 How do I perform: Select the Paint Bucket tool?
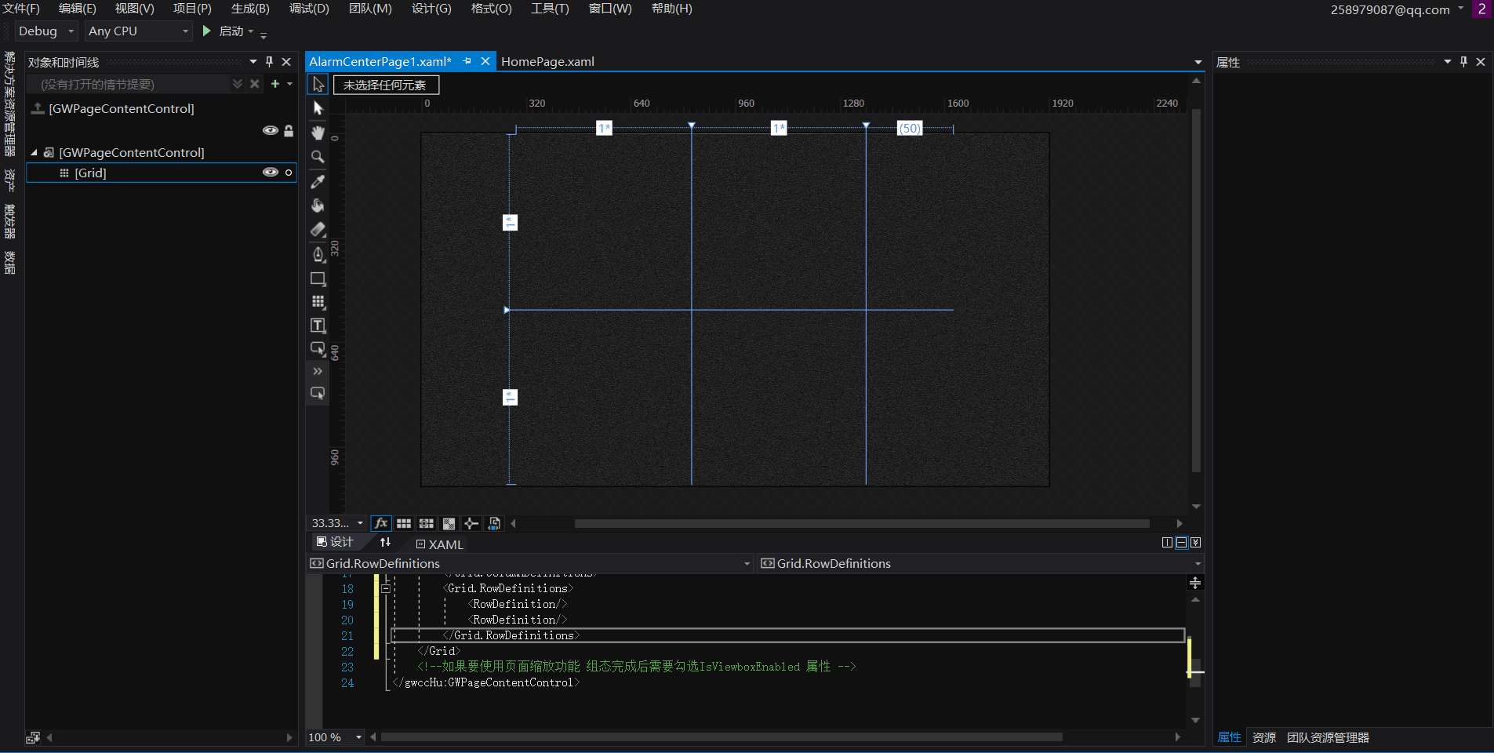(318, 206)
